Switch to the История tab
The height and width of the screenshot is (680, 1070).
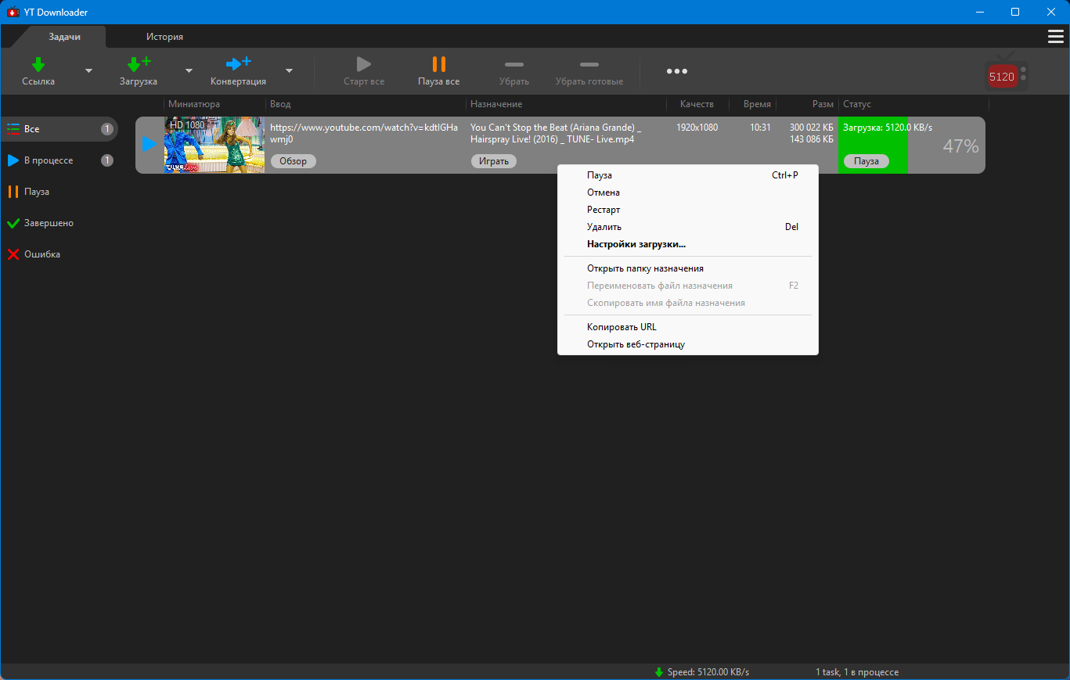164,37
